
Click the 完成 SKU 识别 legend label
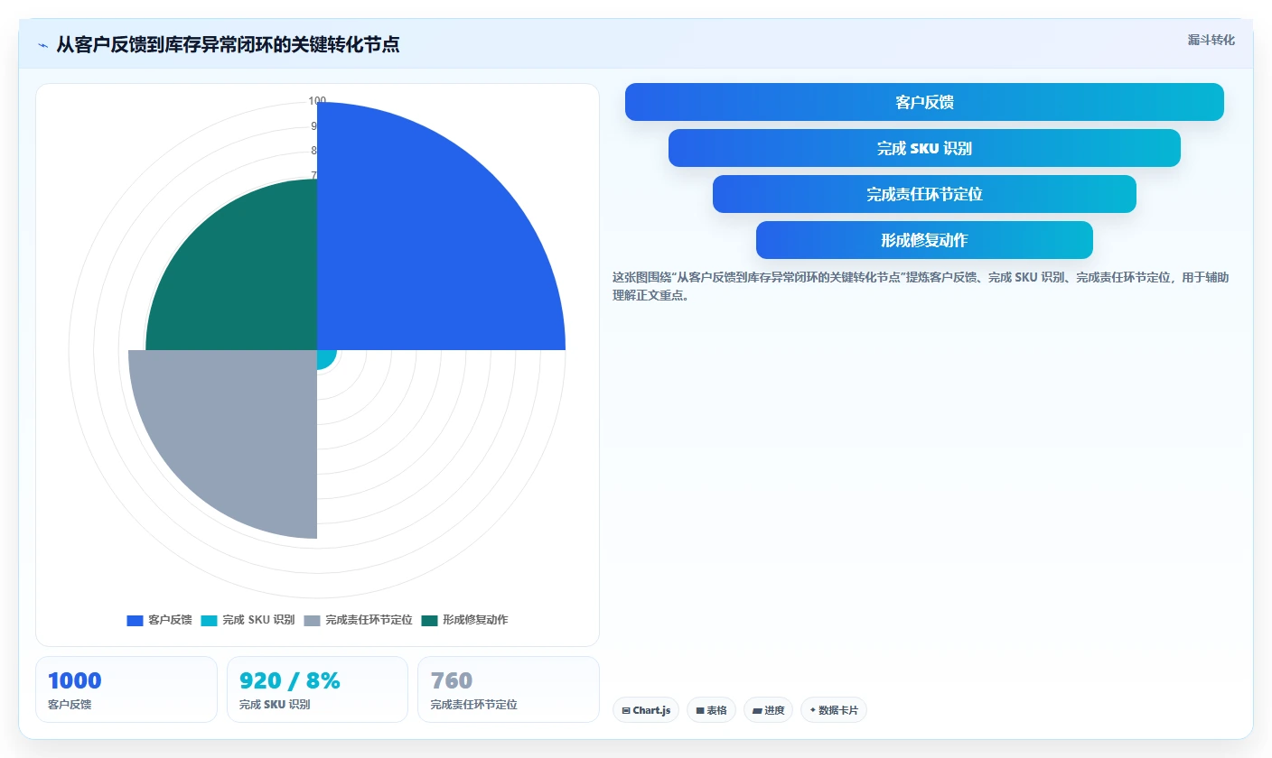pos(258,620)
